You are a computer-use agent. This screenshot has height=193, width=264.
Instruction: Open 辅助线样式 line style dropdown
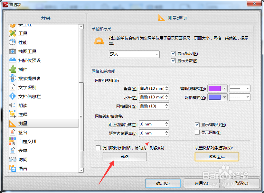click(240, 88)
